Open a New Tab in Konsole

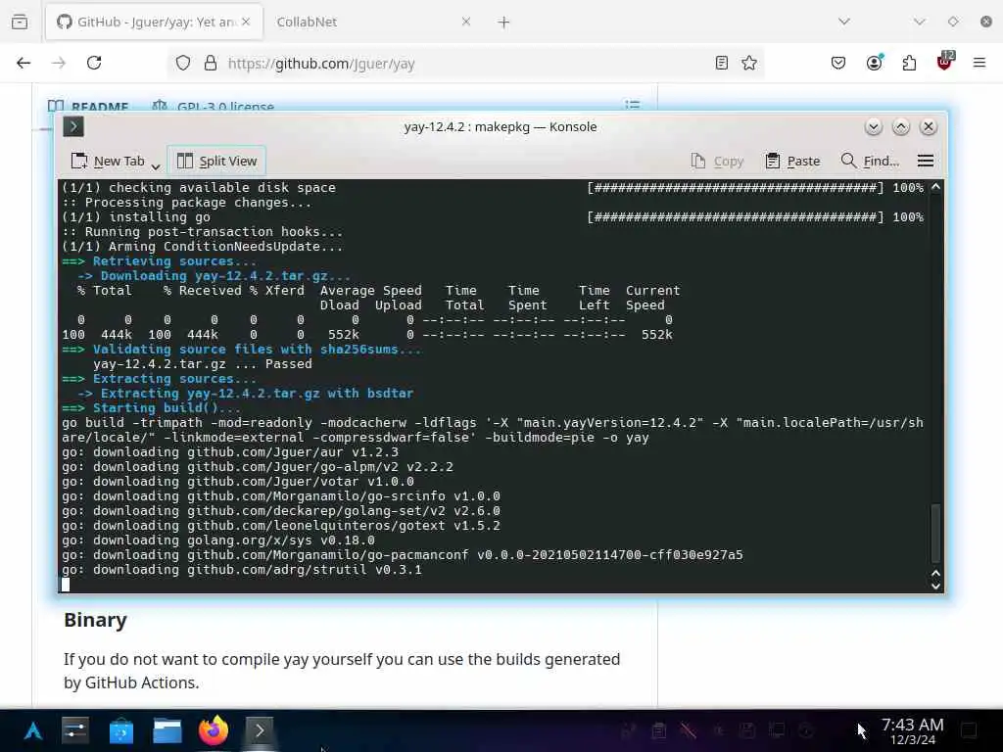coord(108,162)
